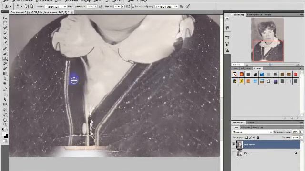Switch to the Инфо tab
Image resolution: width=305 pixels, height=171 pixels.
(x=268, y=15)
